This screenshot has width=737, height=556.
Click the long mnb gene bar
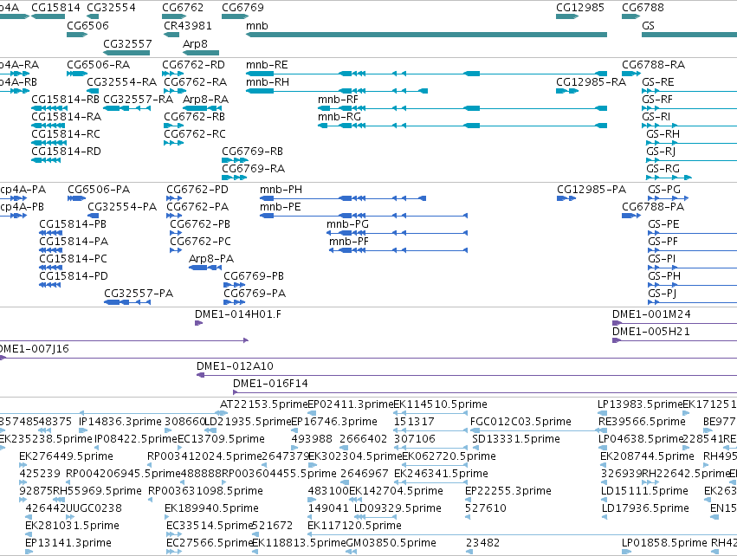tap(426, 35)
